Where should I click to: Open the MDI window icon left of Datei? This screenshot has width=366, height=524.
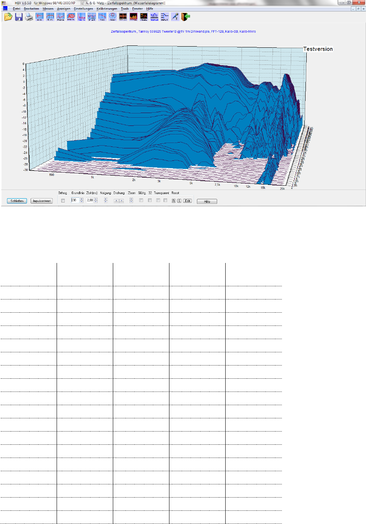5,9
